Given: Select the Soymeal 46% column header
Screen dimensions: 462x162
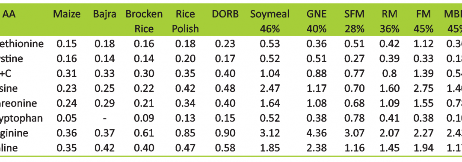Looking at the screenshot, I should [270, 21].
